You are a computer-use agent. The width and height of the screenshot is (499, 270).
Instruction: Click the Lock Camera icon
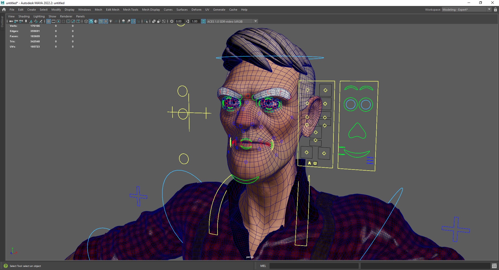[16, 21]
